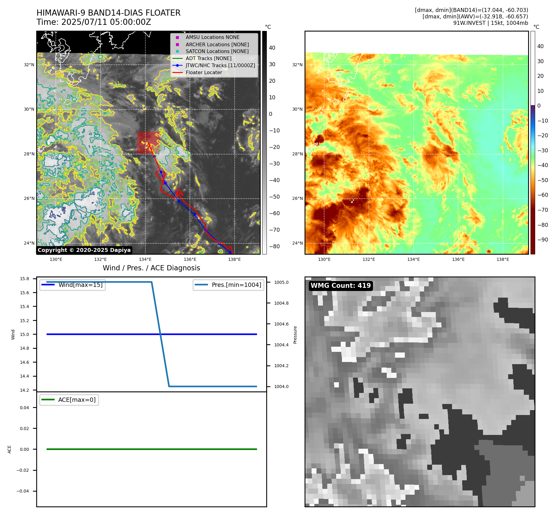Click the 15.8 tick on the Wind axis

tap(25, 279)
